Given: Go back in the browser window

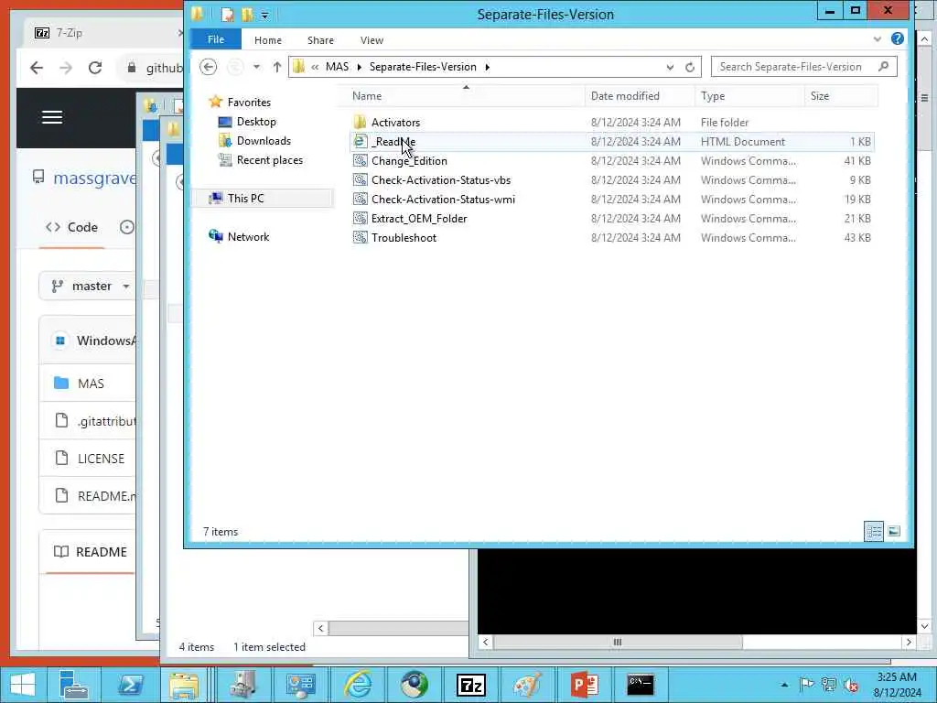Looking at the screenshot, I should [37, 68].
